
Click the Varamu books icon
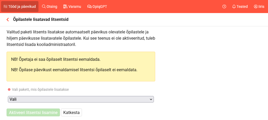point(65,7)
